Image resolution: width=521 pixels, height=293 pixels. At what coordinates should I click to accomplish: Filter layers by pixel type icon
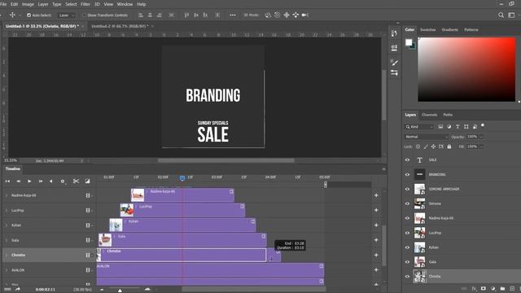click(440, 127)
